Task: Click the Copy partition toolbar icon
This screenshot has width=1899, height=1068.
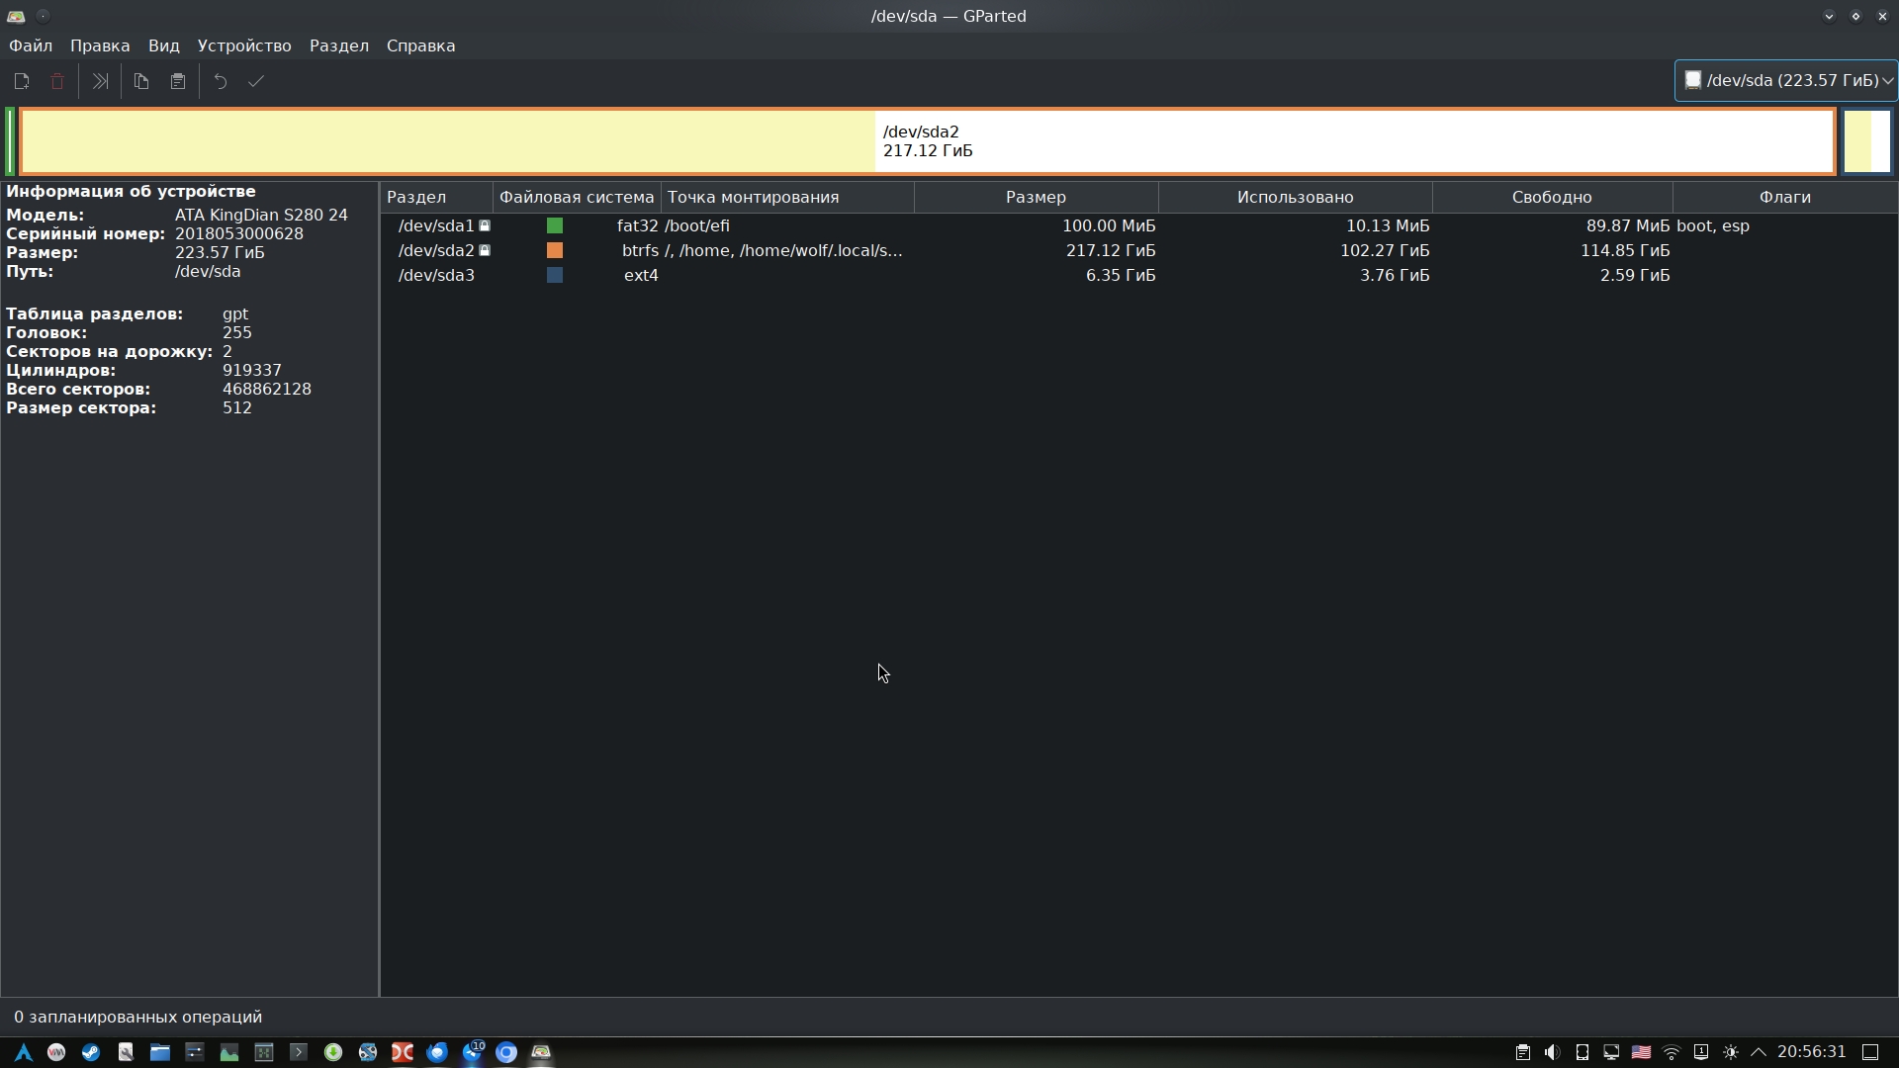Action: click(x=141, y=82)
